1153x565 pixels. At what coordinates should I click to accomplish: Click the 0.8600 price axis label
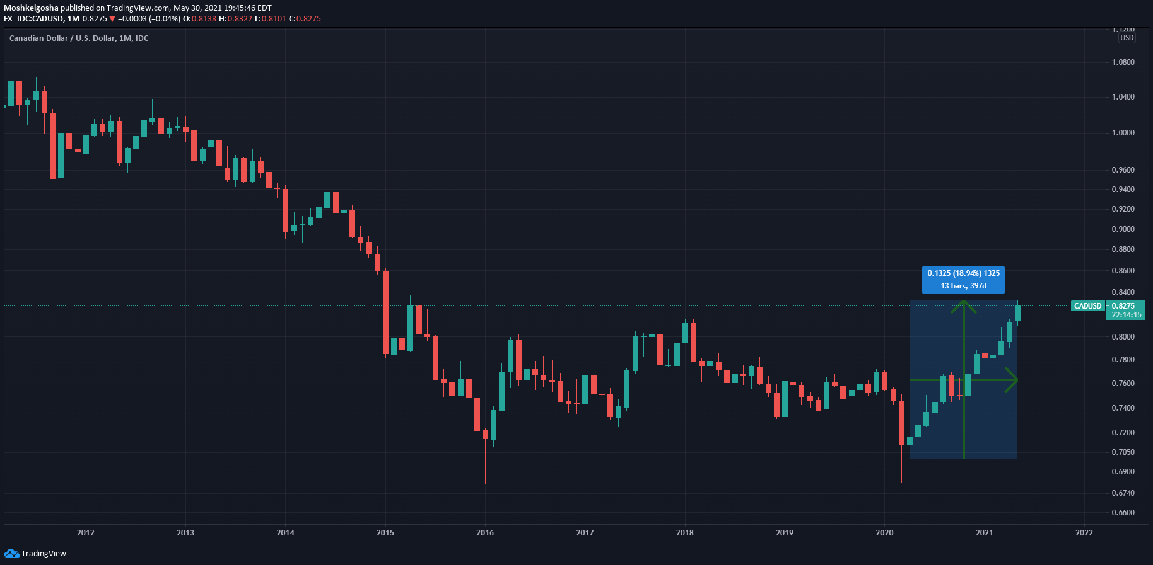click(1123, 271)
